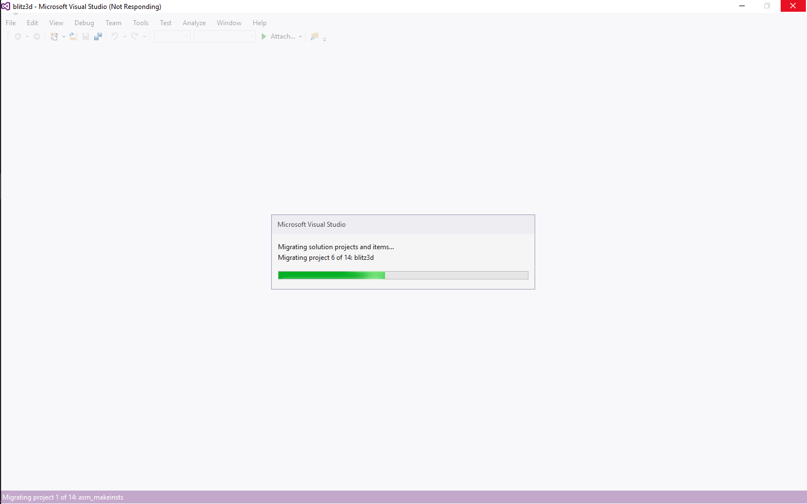Click the 'Migrating project 6 of 14: blitz3d' text
The image size is (807, 504).
[x=326, y=258]
